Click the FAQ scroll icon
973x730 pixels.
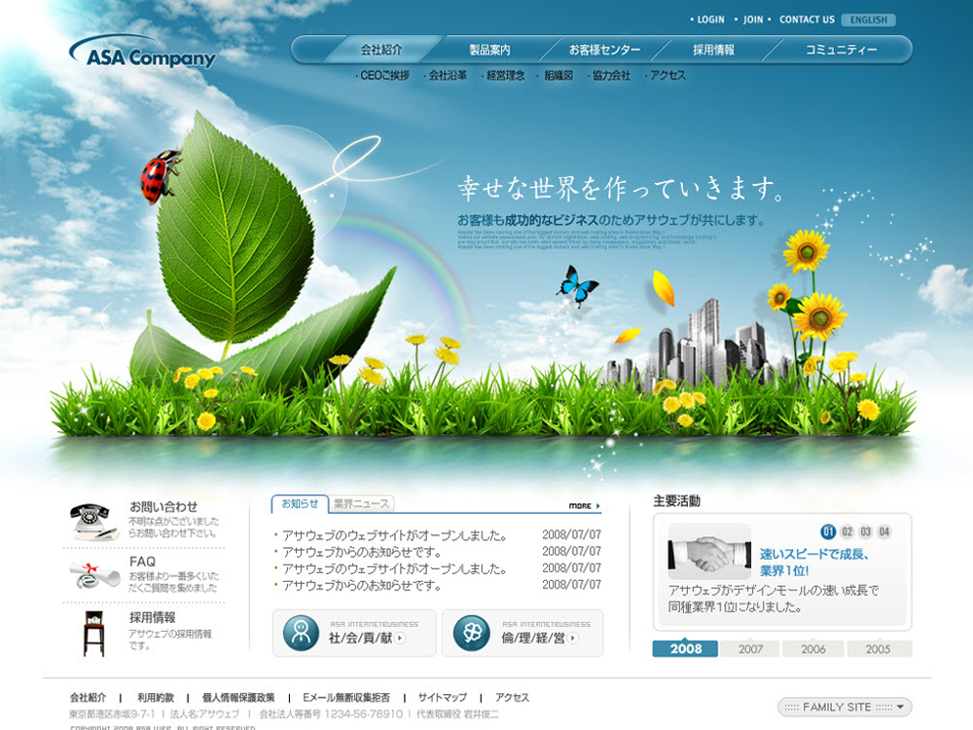click(x=94, y=573)
